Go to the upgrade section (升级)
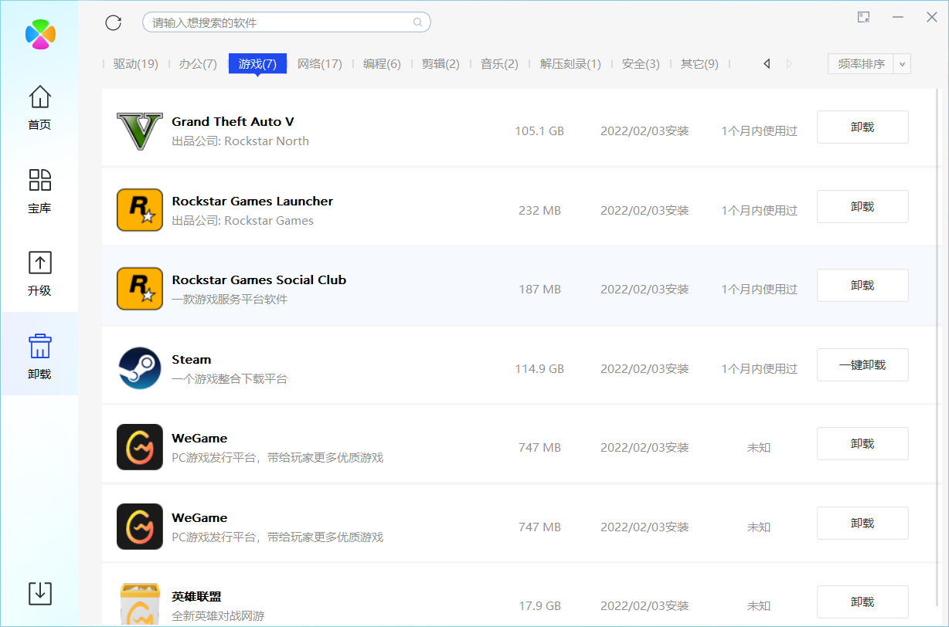Viewport: 949px width, 627px height. (x=39, y=273)
